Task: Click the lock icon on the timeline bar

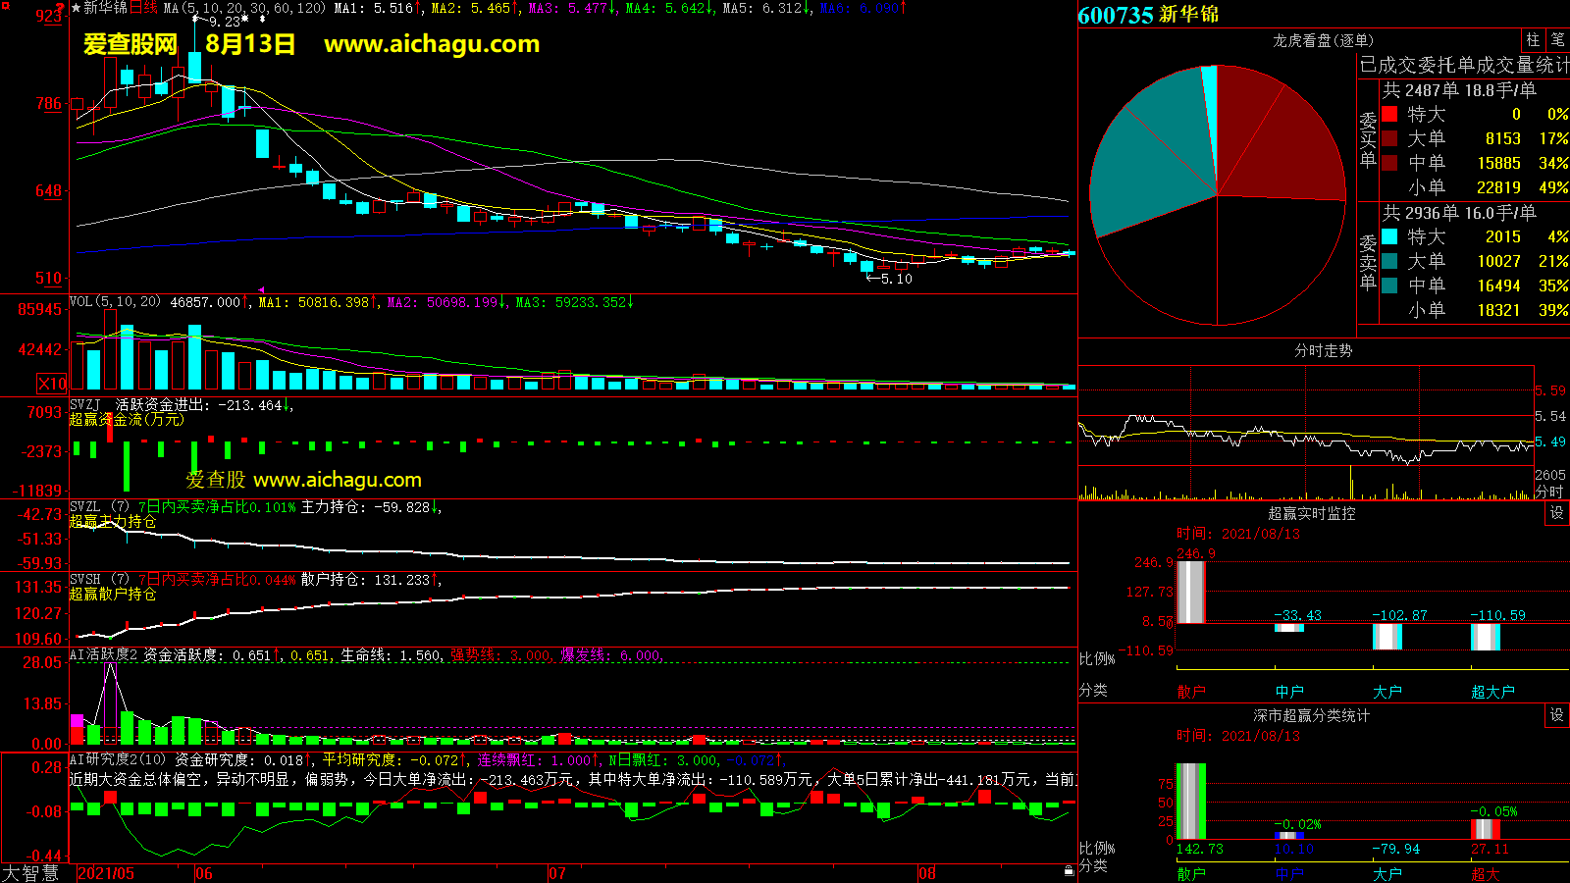Action: coord(1069,870)
